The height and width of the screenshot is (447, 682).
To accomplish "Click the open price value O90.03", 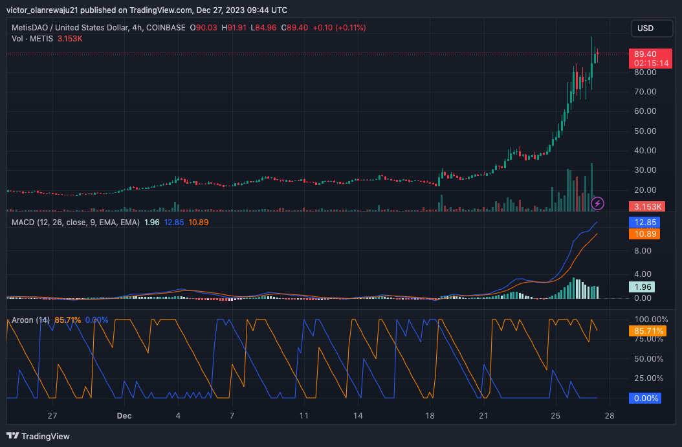I will click(x=203, y=27).
